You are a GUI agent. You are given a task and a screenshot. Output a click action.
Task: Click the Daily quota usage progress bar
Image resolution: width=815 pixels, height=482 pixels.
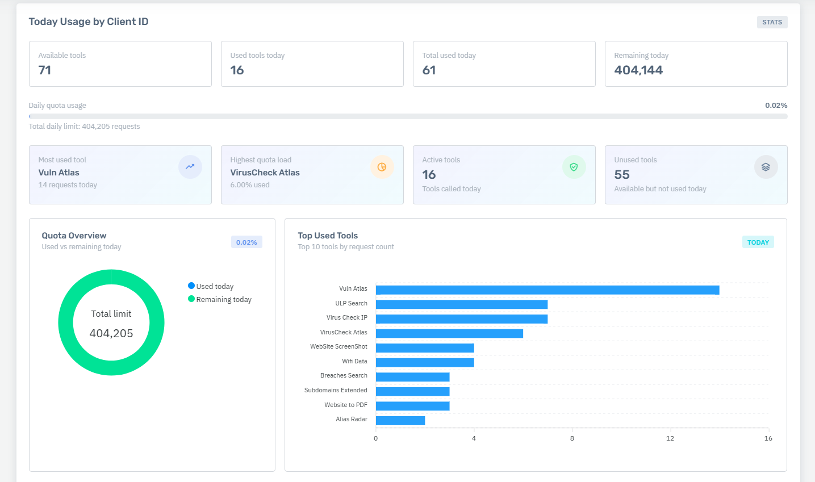pos(408,116)
